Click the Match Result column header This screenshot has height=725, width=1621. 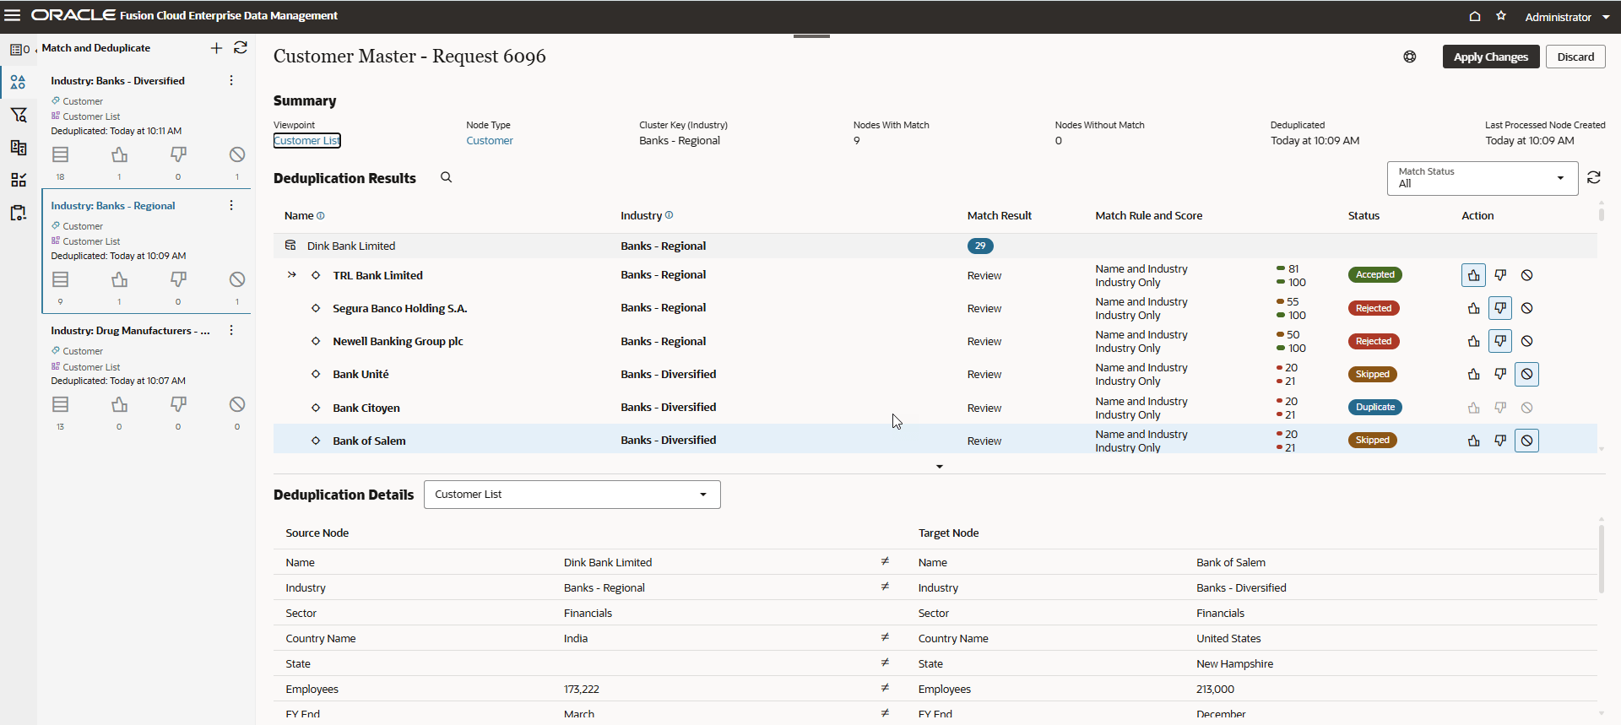tap(1000, 216)
